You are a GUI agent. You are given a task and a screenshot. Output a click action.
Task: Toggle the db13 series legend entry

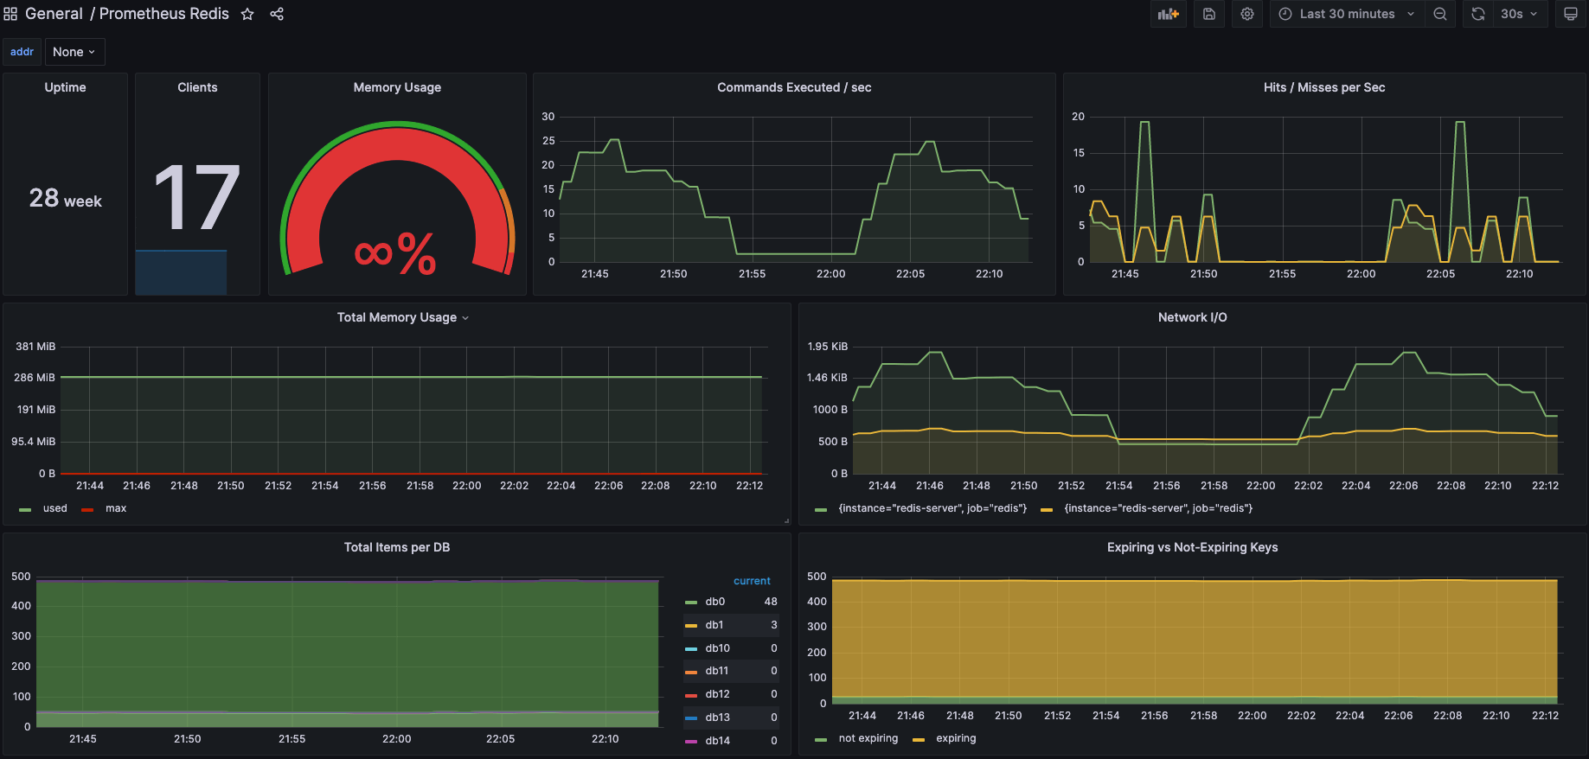717,718
